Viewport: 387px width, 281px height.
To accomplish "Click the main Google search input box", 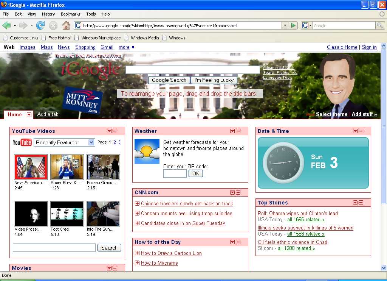I will coord(193,70).
